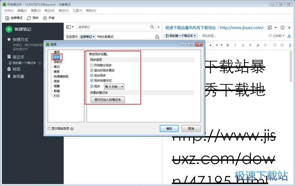This screenshot has width=295, height=186.
Task: Click the 取消 button
Action: (191, 129)
